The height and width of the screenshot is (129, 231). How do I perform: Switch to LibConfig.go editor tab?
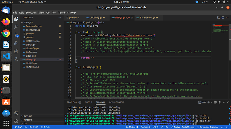click(x=97, y=18)
